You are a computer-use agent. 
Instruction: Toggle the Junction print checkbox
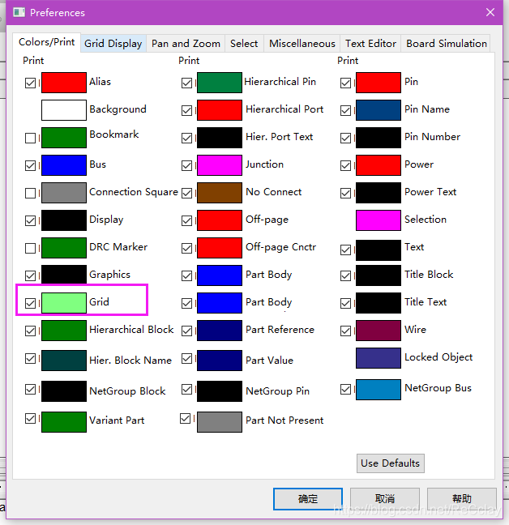pos(187,165)
